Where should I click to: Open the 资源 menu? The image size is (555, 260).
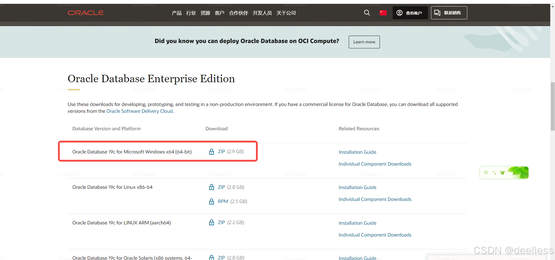click(x=205, y=13)
